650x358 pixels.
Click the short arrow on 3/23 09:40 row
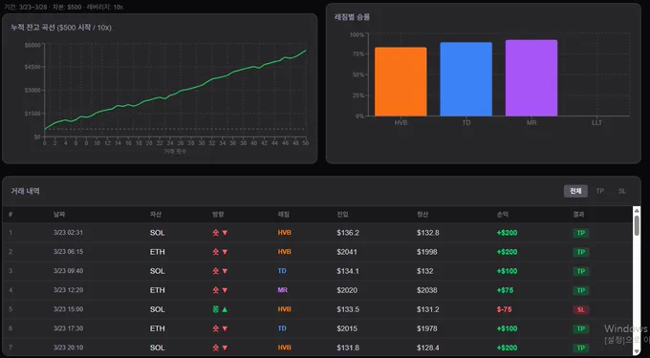coord(225,271)
